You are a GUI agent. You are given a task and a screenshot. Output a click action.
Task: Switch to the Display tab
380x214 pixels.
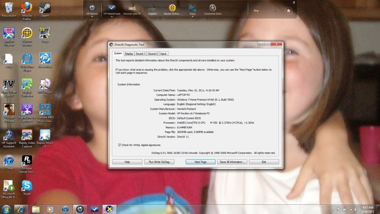click(129, 53)
